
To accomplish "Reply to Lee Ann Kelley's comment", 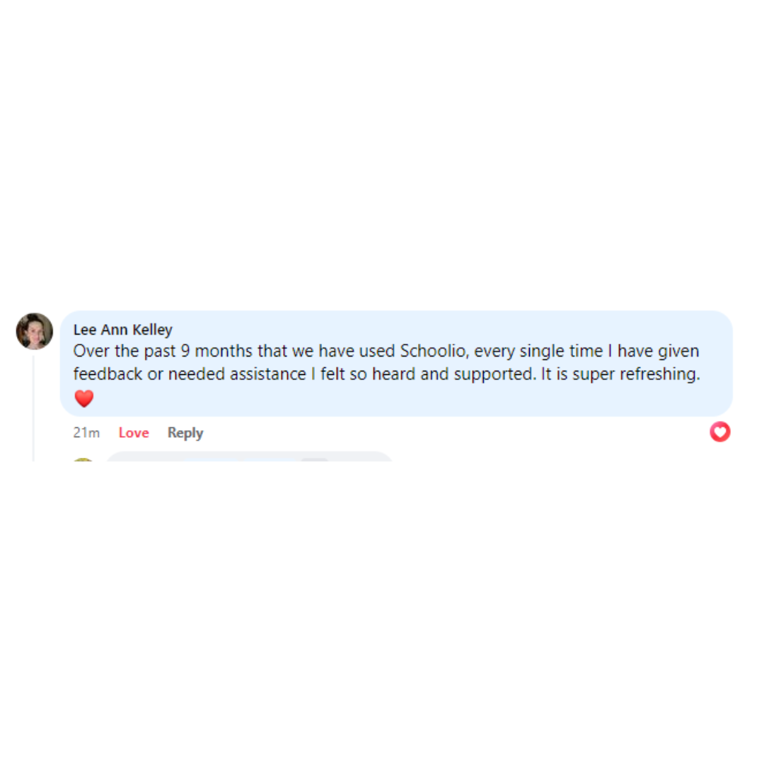I will pyautogui.click(x=185, y=433).
